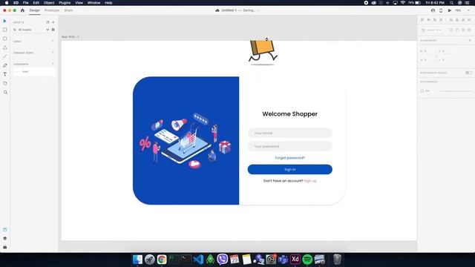
Task: Select the Line tool
Action: pyautogui.click(x=5, y=56)
